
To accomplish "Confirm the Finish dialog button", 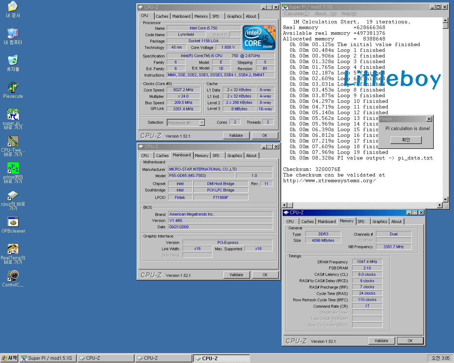I will [406, 140].
